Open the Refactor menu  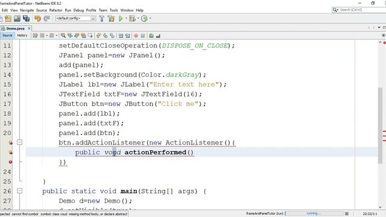coord(56,10)
